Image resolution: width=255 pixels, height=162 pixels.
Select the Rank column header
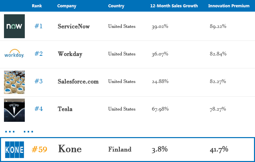37,6
